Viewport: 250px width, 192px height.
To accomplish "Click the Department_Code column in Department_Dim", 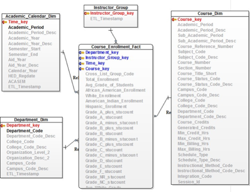I will click(25, 131).
